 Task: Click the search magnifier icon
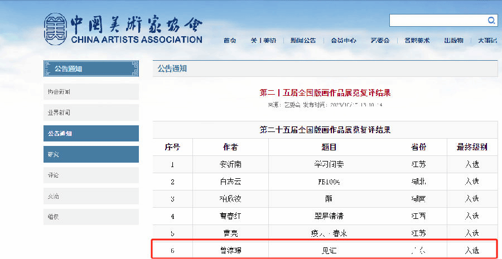coord(491,21)
